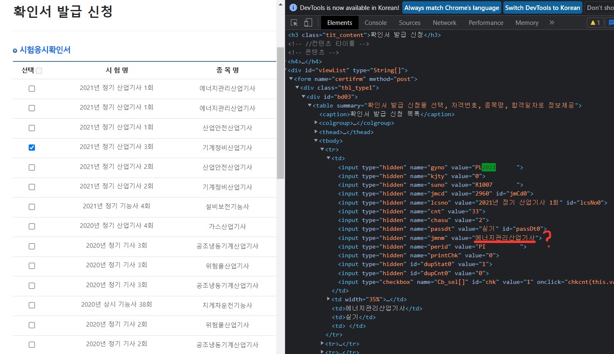
Task: Click the Don't show again button
Action: coord(599,7)
